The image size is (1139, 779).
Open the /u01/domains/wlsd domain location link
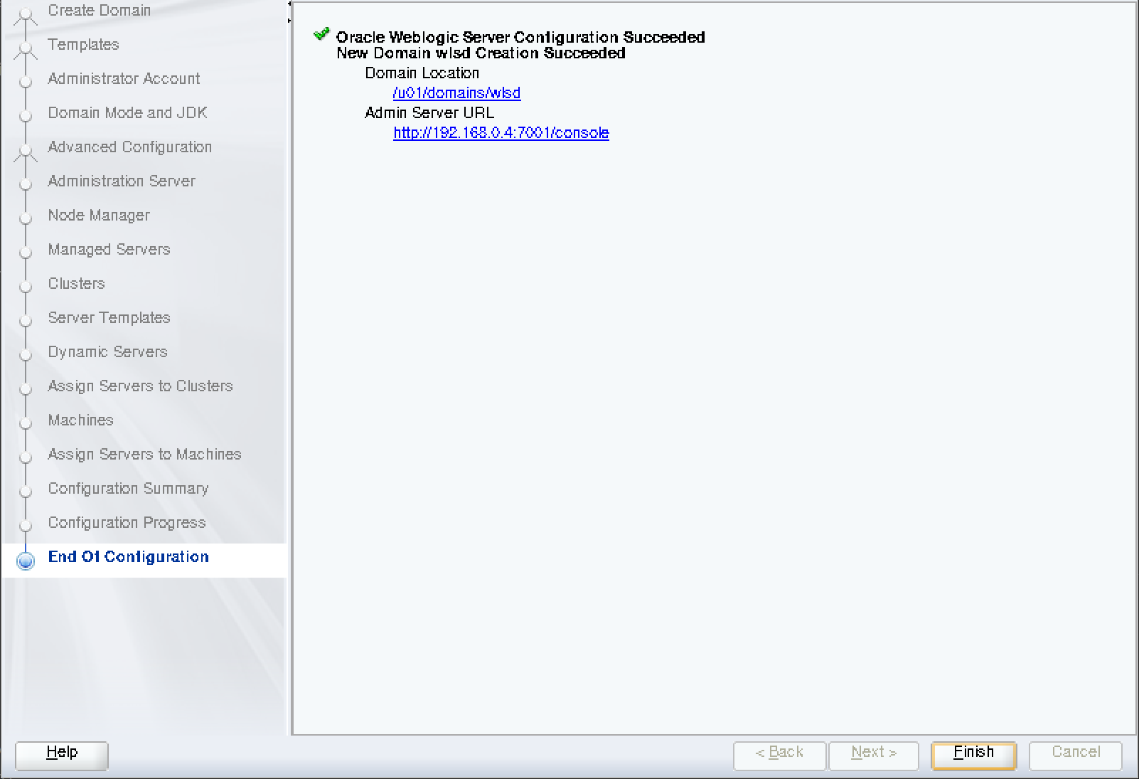(456, 92)
